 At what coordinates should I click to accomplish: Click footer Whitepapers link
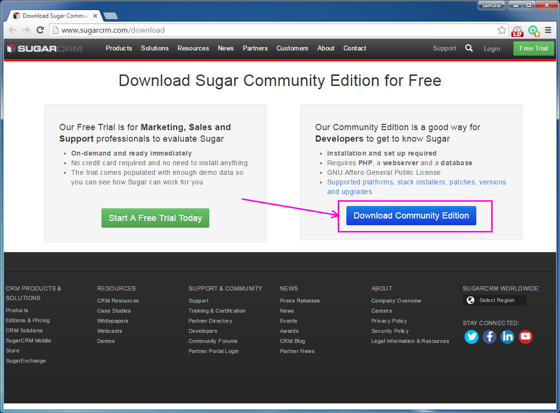(113, 321)
